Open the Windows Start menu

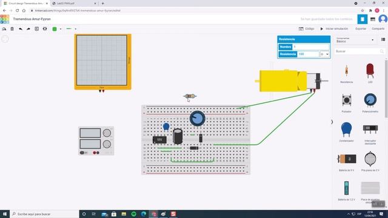click(x=5, y=214)
